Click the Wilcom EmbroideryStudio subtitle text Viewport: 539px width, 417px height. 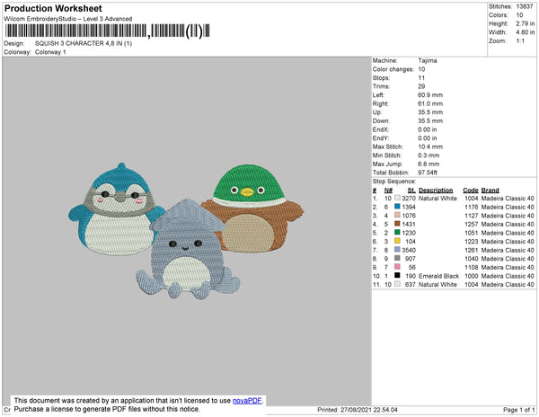[x=67, y=19]
